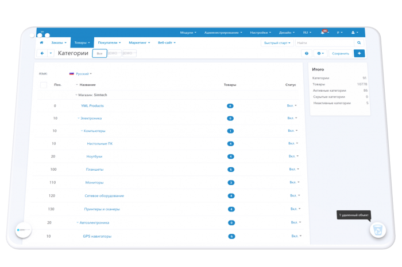Open the Планшеты category link
The height and width of the screenshot is (267, 402).
click(95, 169)
